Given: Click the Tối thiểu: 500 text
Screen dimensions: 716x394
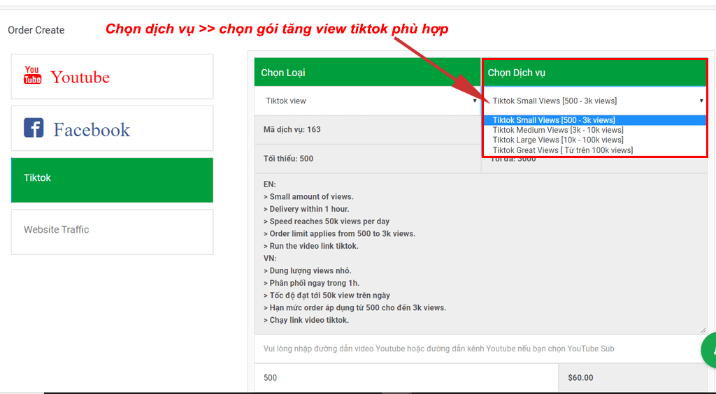Looking at the screenshot, I should [288, 159].
